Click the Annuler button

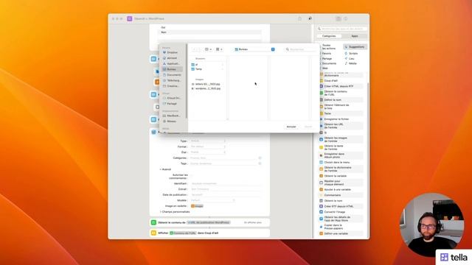(x=291, y=127)
